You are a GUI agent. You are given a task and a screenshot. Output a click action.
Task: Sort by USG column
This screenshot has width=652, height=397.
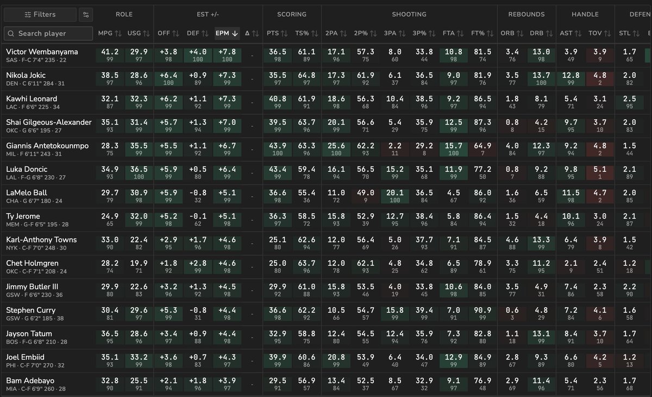pos(139,33)
